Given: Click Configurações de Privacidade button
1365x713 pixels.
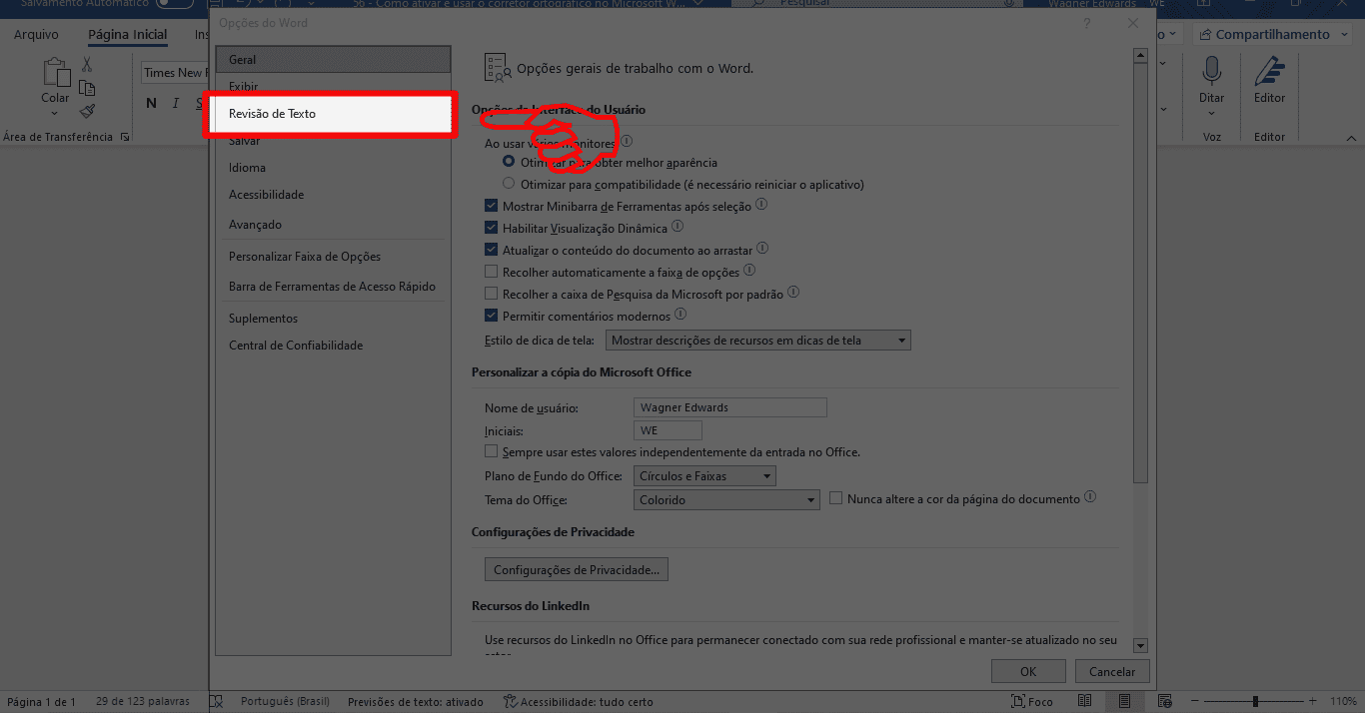Looking at the screenshot, I should 577,570.
